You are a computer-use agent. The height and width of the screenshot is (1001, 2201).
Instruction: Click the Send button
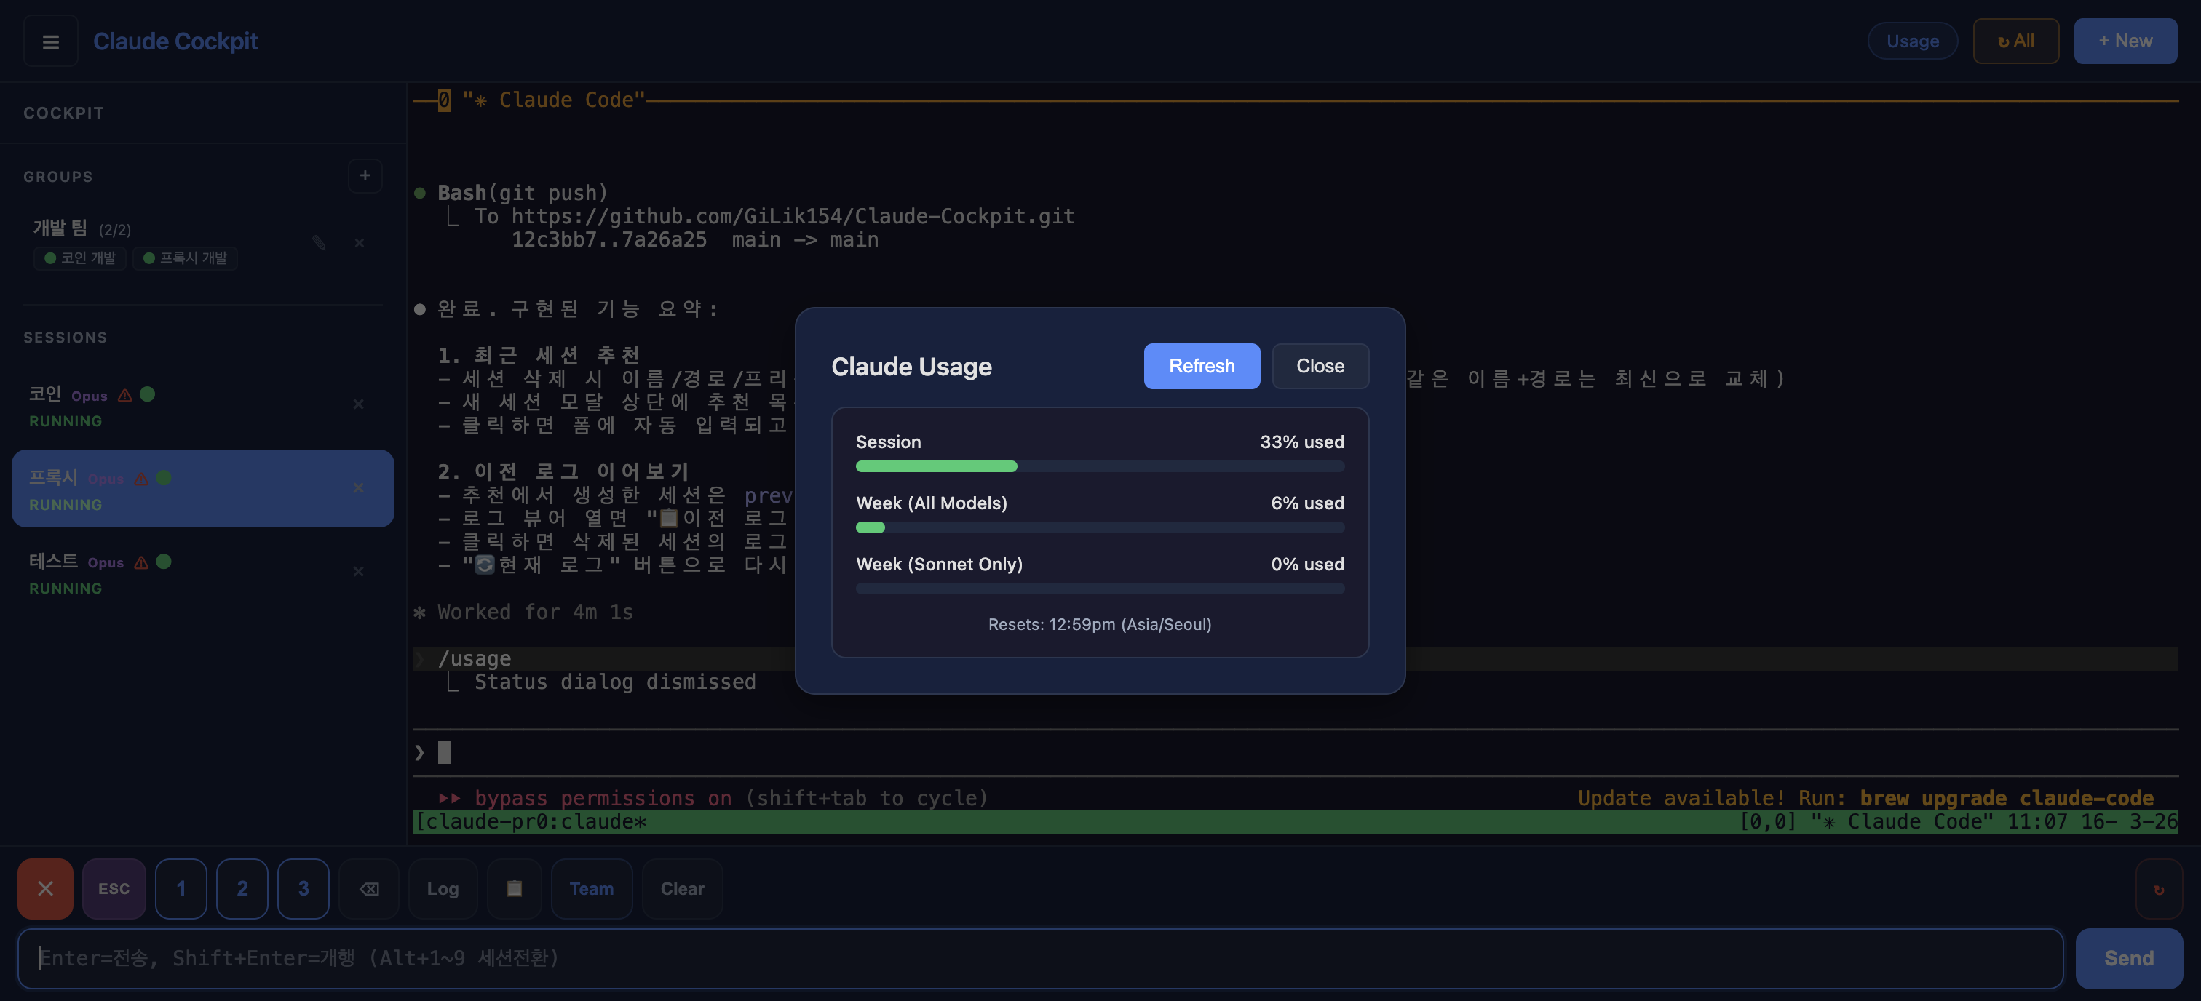pos(2128,958)
